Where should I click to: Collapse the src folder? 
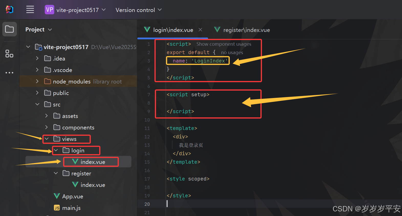click(x=37, y=104)
